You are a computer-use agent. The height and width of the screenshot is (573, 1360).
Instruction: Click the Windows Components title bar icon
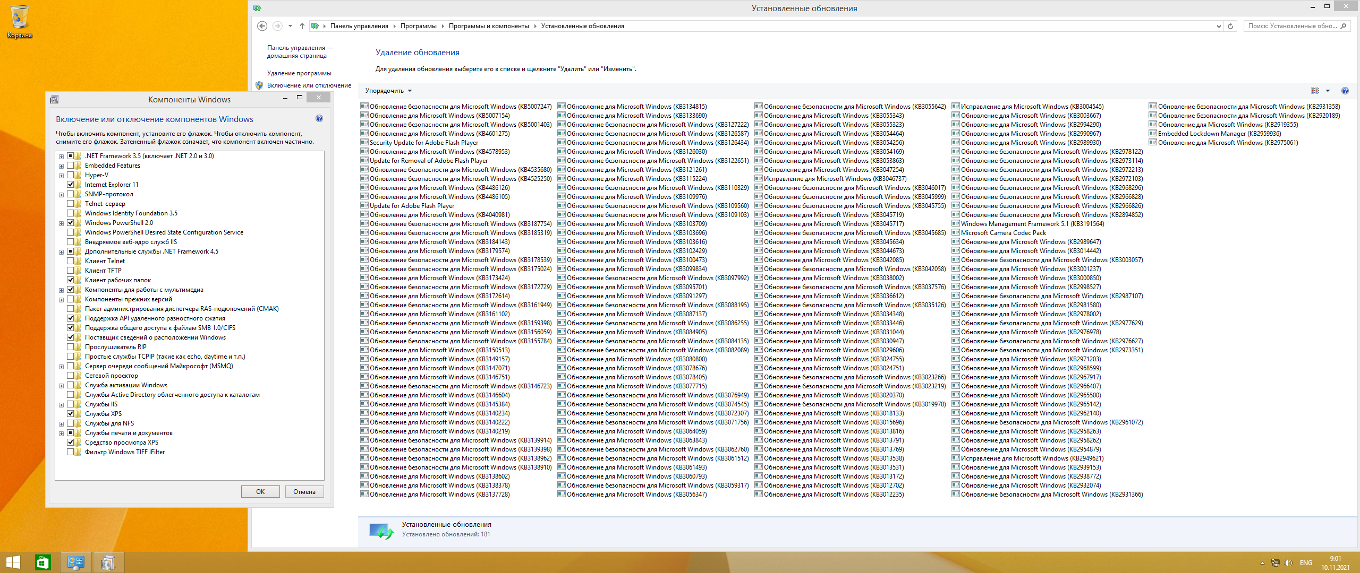[x=54, y=99]
